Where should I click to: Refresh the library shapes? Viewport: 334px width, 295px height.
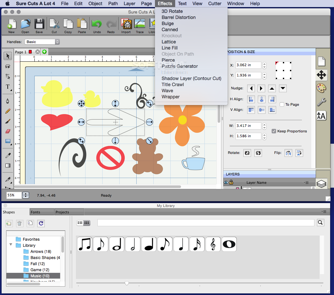pyautogui.click(x=41, y=223)
